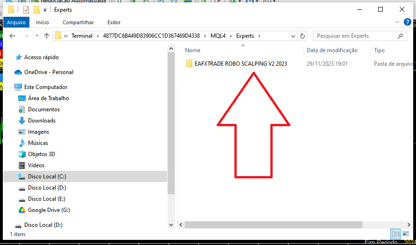Switch to the details view layout
Image resolution: width=416 pixels, height=245 pixels.
pos(395,234)
